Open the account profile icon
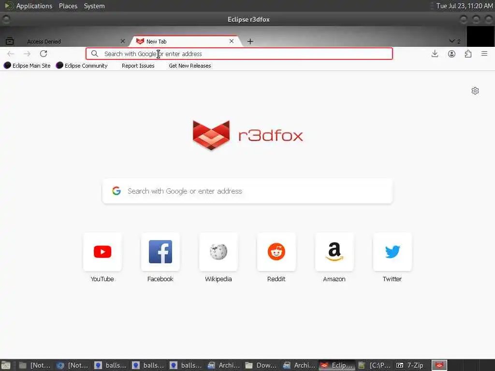The height and width of the screenshot is (371, 495). point(452,54)
